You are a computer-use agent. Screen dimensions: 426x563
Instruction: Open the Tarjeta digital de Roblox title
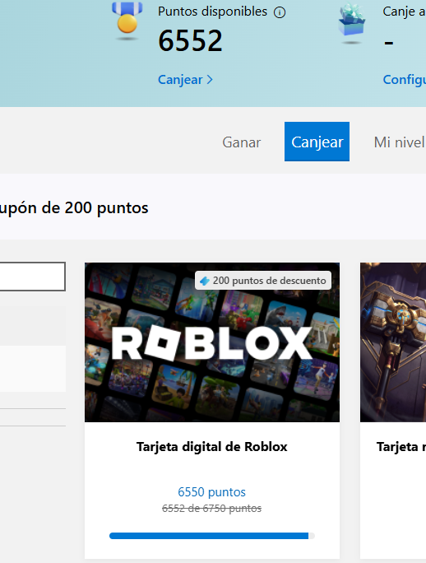(x=211, y=447)
